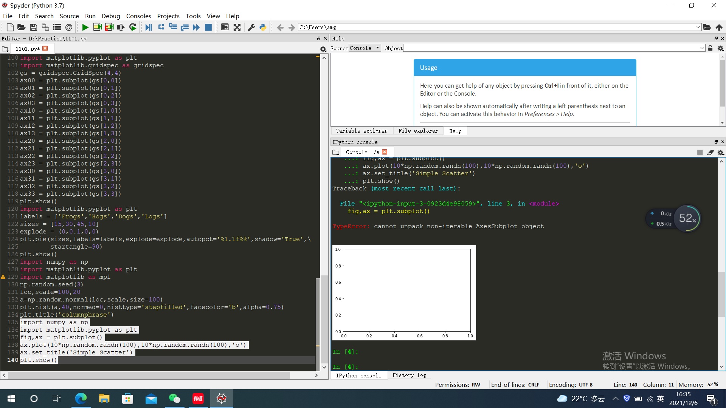The height and width of the screenshot is (408, 726).
Task: Expand the Help Object combo box arrow
Action: [x=702, y=48]
